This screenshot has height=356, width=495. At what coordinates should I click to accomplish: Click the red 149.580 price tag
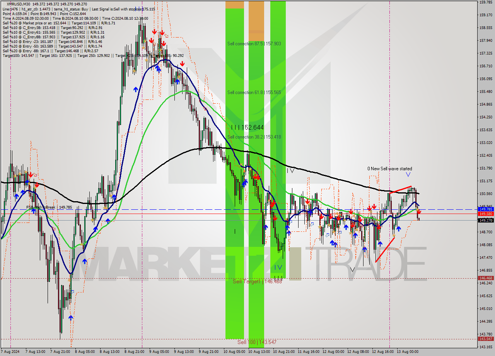(x=486, y=214)
